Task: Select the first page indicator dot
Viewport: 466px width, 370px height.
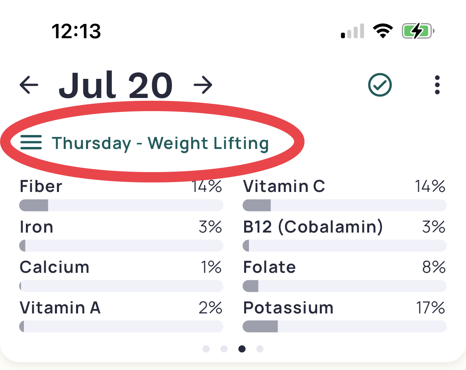Action: (x=206, y=348)
